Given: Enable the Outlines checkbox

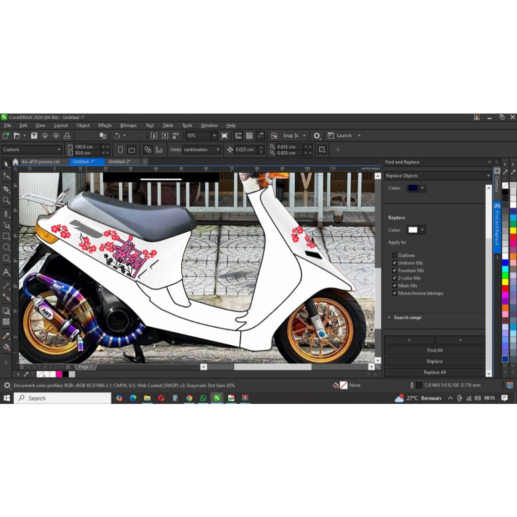Looking at the screenshot, I should point(395,255).
